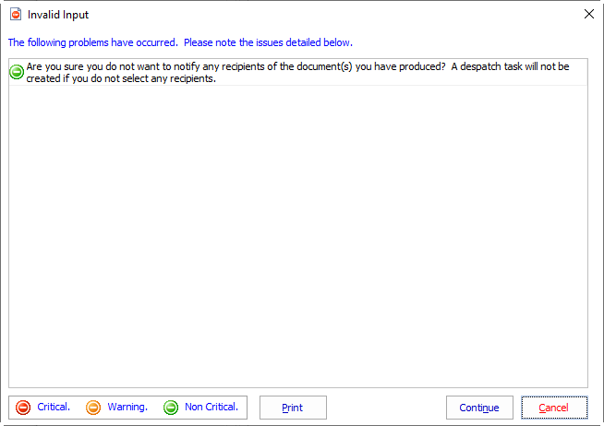Click the blank gap between Print and Continue

coord(386,408)
